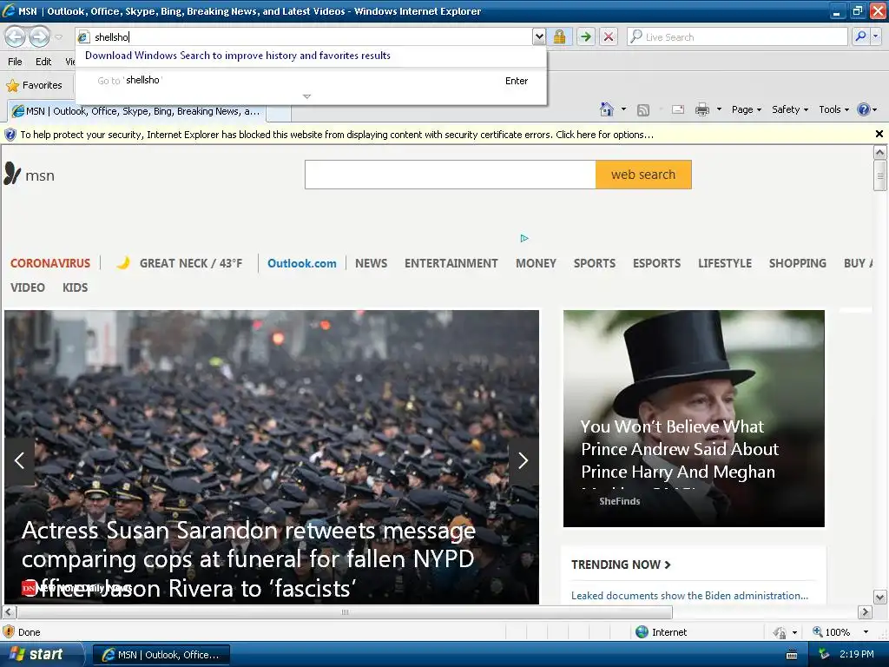
Task: Open the MONEY section
Action: (536, 263)
